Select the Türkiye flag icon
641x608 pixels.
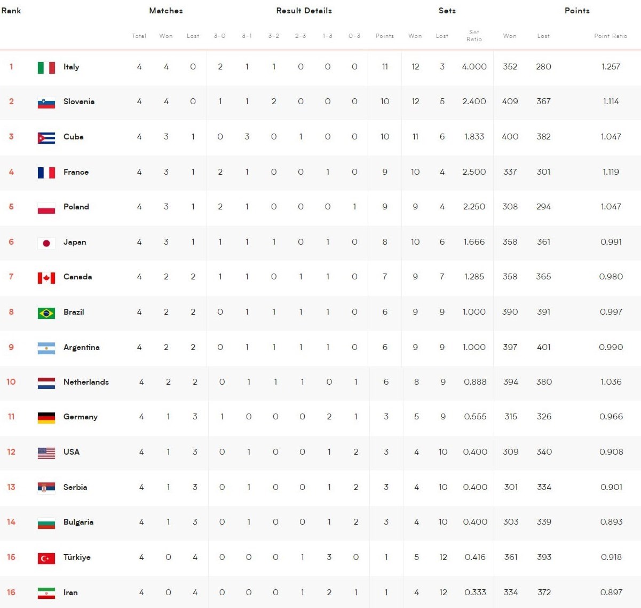(46, 558)
